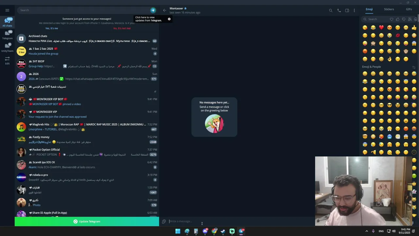Click the greeting dog sticker
Screen dimensions: 419x236
point(214,124)
